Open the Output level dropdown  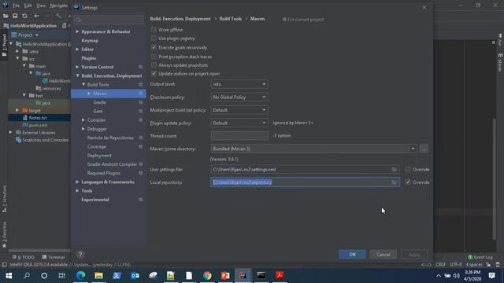pos(239,84)
